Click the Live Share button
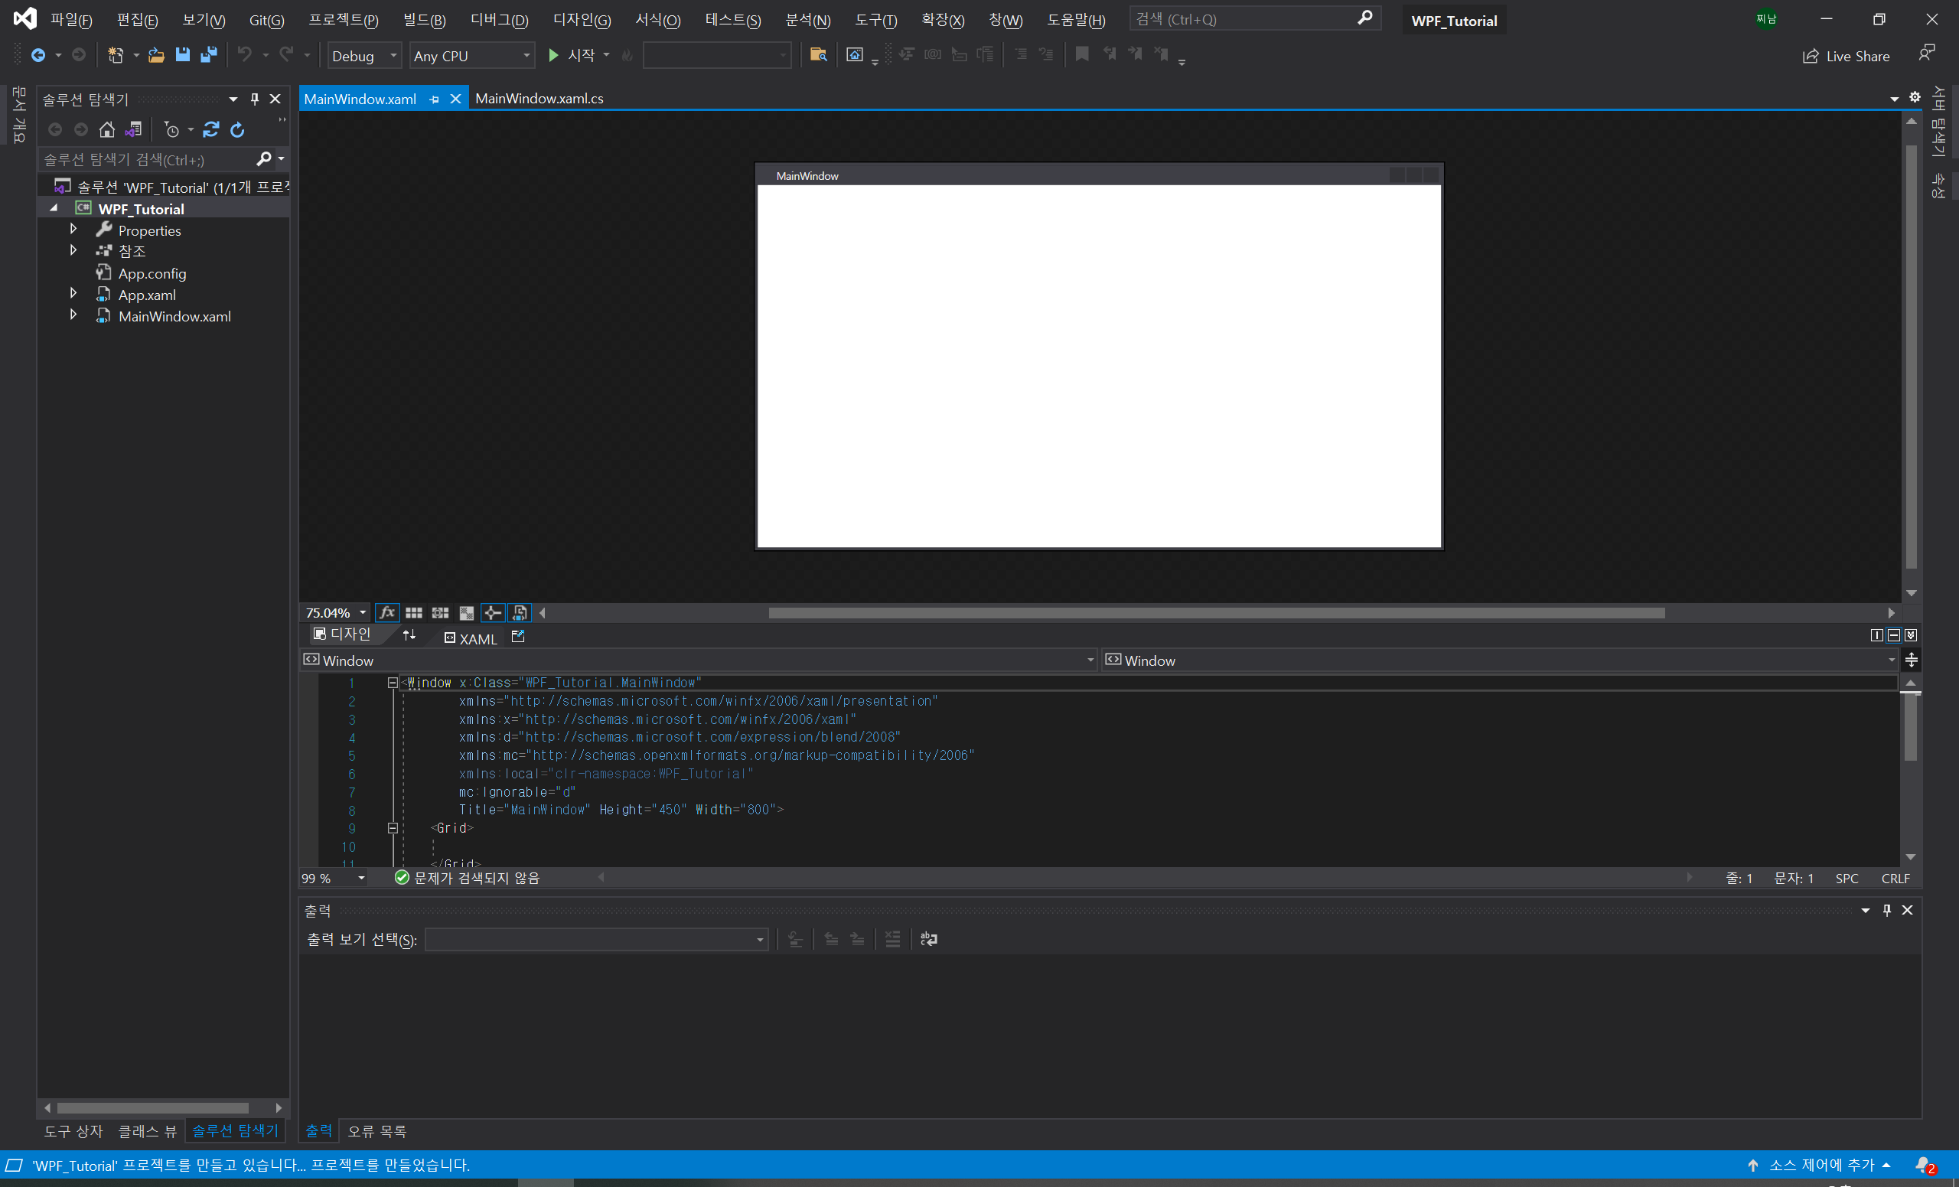 pyautogui.click(x=1845, y=56)
